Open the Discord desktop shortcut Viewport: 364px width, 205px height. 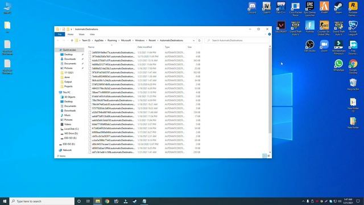pyautogui.click(x=252, y=7)
